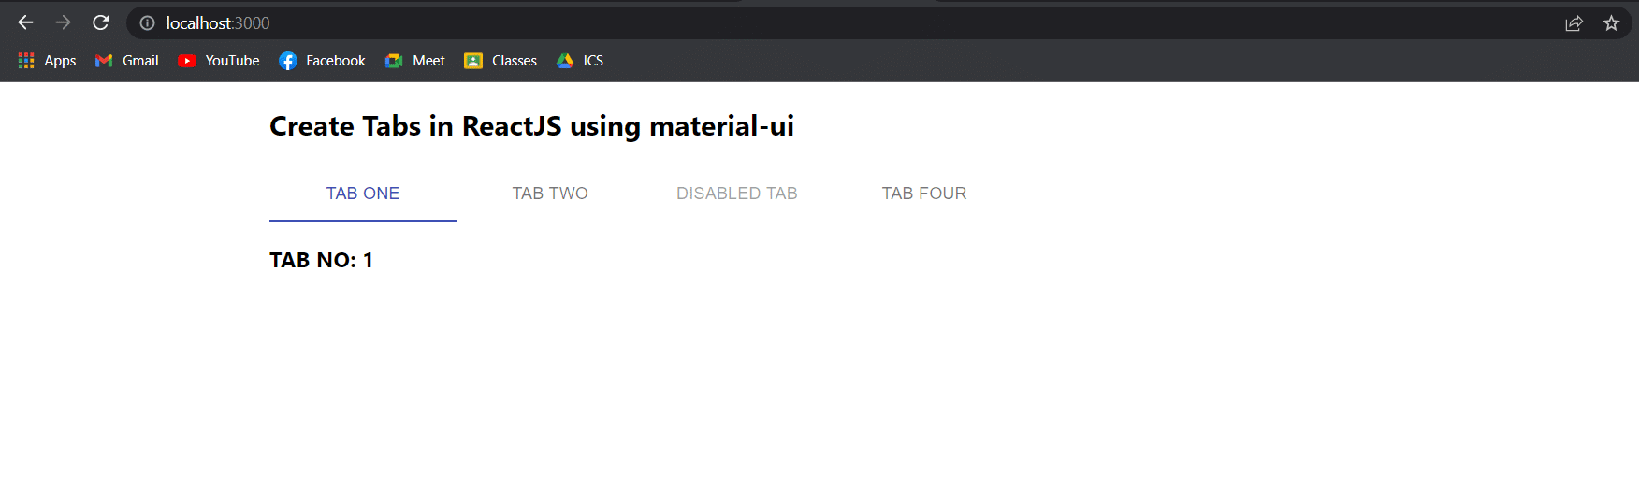This screenshot has height=502, width=1639.
Task: View site information icon in address bar
Action: click(147, 23)
